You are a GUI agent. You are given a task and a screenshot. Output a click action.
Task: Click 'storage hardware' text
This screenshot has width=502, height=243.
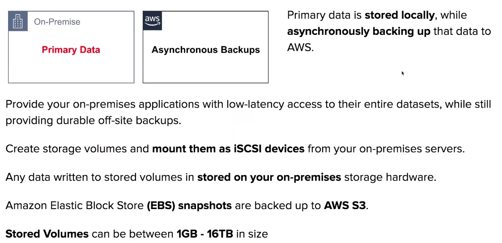(x=390, y=177)
